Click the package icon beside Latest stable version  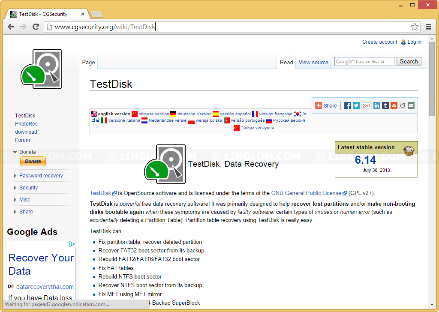coord(409,150)
